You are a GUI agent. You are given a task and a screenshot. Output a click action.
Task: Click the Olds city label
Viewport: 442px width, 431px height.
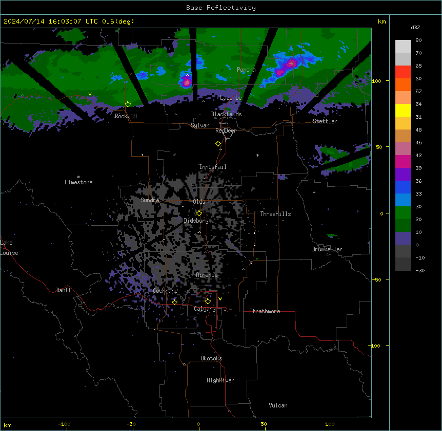199,202
